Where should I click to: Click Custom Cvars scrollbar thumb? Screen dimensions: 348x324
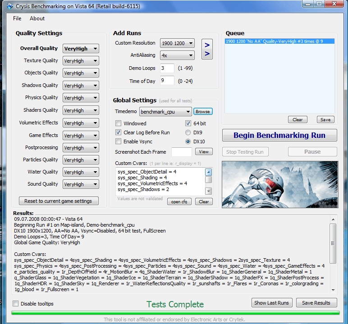(208, 179)
